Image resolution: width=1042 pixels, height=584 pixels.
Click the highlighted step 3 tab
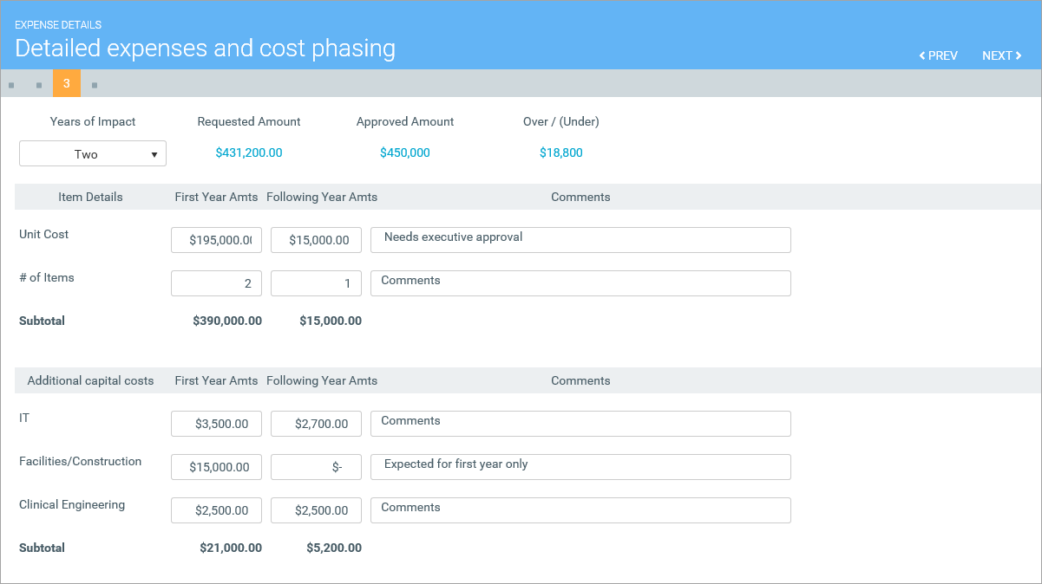67,83
